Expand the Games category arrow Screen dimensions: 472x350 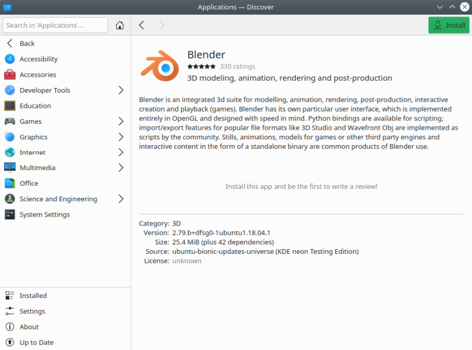point(121,121)
